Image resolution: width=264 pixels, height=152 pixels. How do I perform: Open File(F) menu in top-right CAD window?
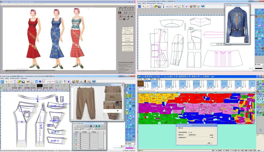(139, 3)
